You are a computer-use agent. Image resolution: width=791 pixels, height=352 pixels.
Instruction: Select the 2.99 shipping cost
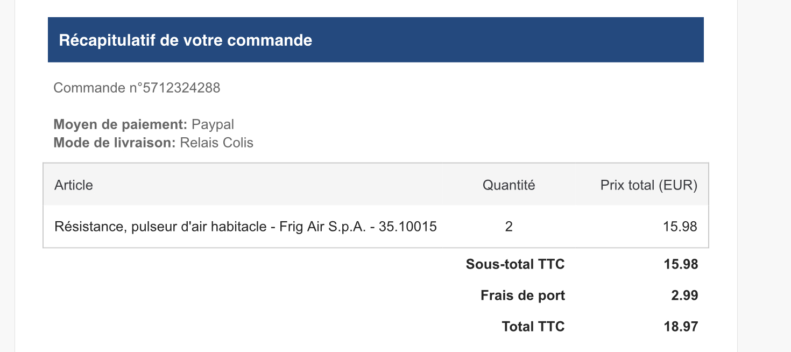tap(684, 295)
